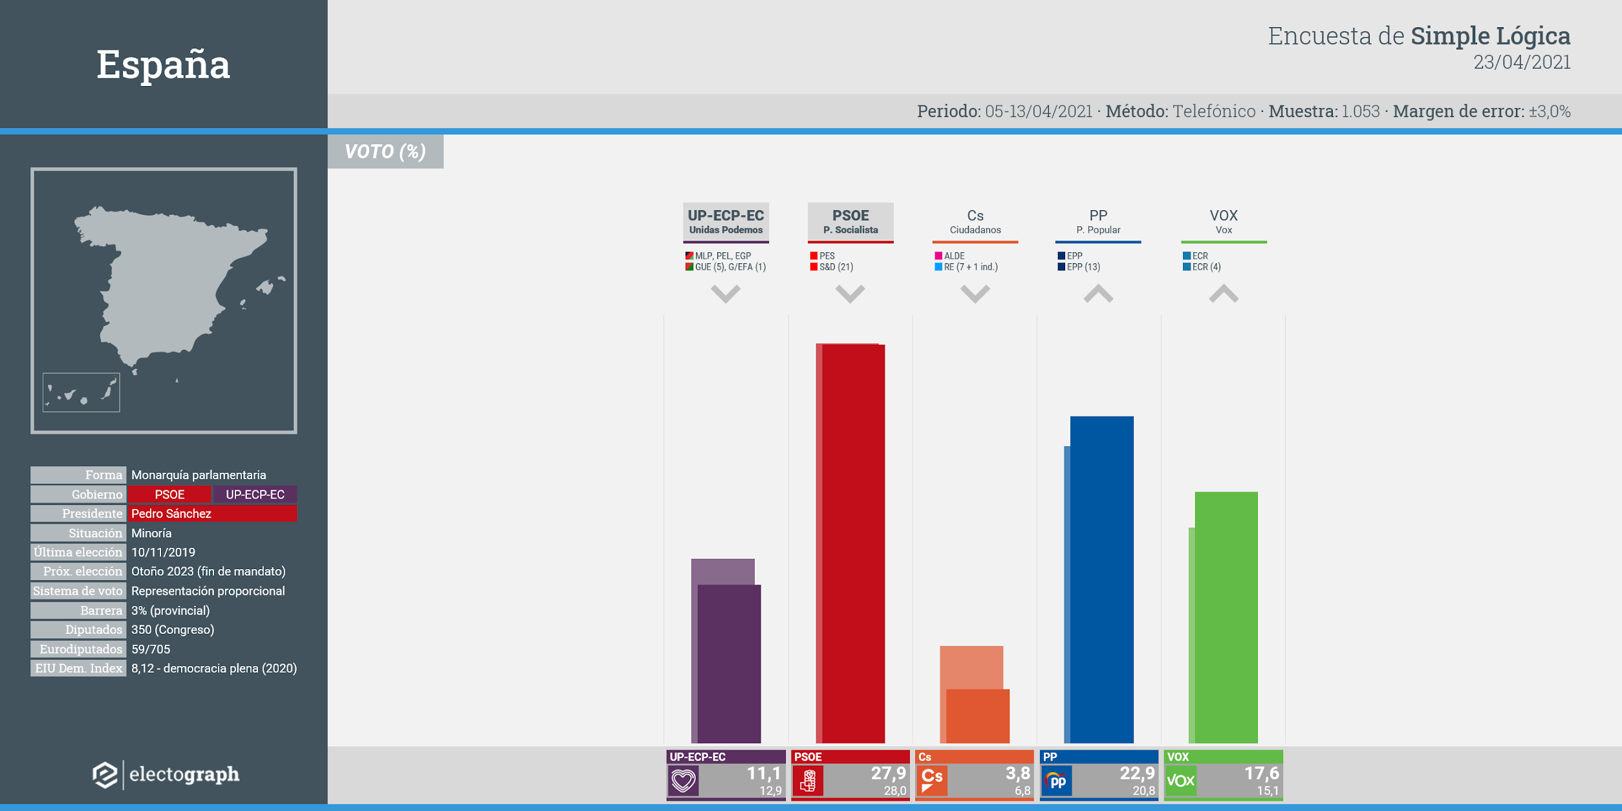Click the PSOE 27,9 result card

tap(850, 775)
